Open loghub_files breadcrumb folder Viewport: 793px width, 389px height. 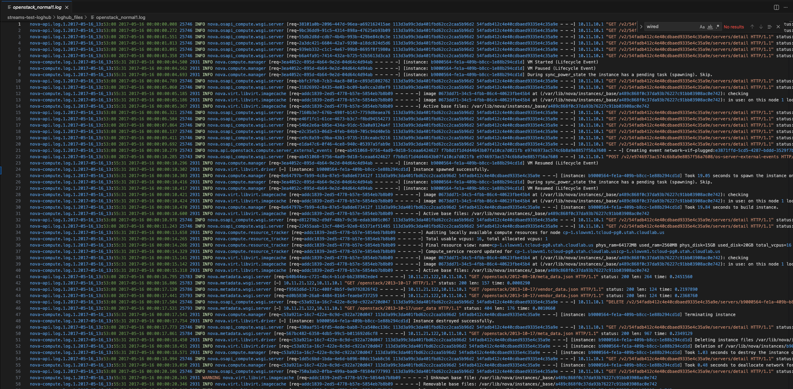[70, 17]
